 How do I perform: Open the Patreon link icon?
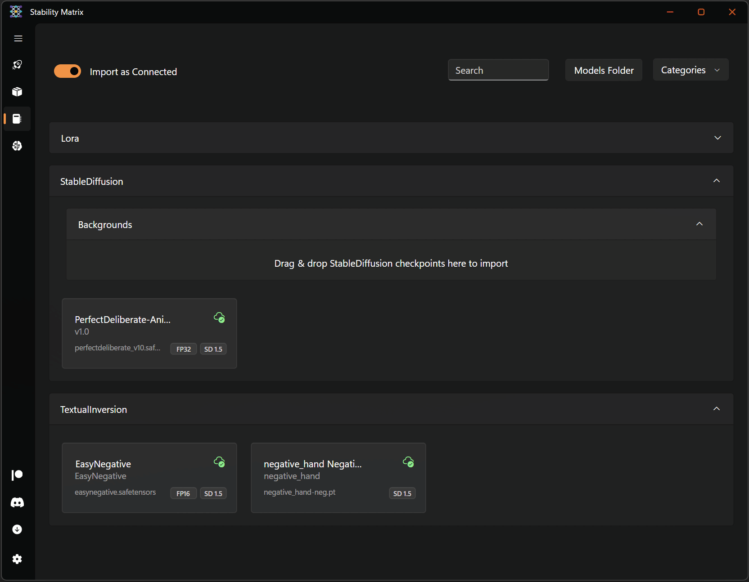click(x=17, y=475)
